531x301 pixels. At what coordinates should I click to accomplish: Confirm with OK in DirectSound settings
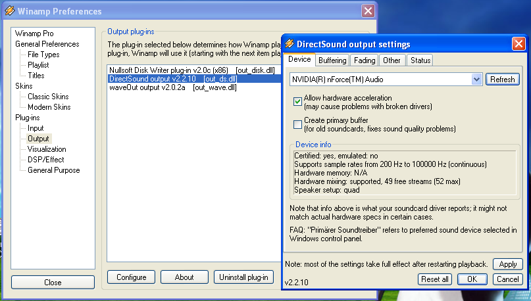[x=472, y=279]
